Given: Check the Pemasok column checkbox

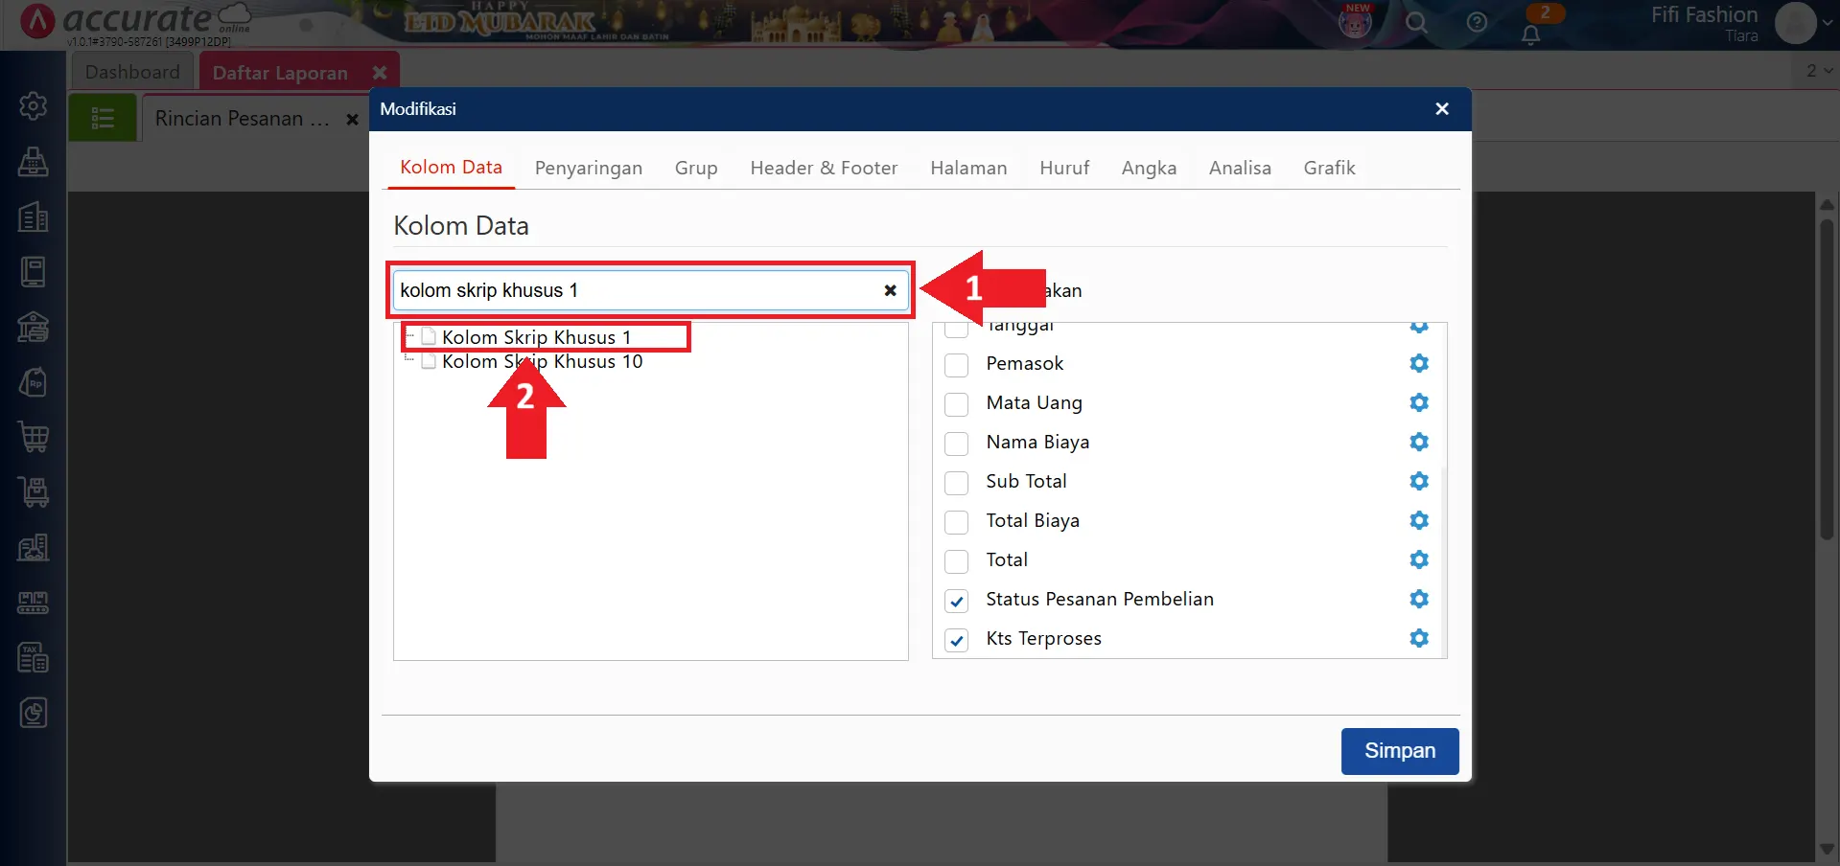Looking at the screenshot, I should tap(956, 365).
